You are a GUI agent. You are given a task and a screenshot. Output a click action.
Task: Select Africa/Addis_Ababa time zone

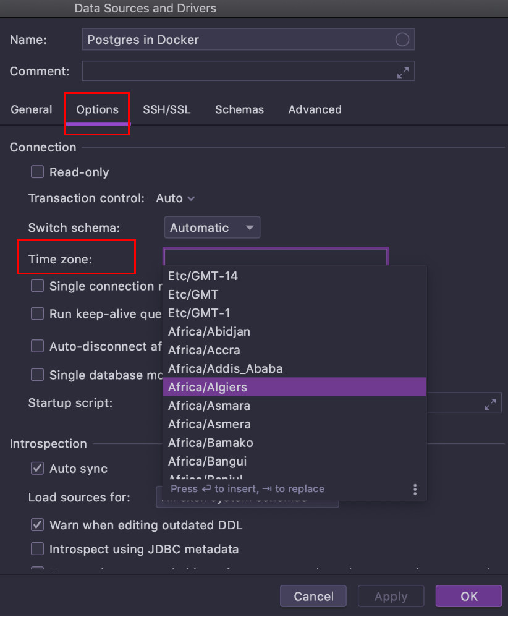295,368
